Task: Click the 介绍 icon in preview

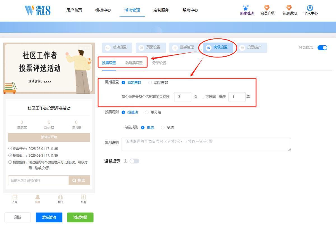Action: (15, 197)
